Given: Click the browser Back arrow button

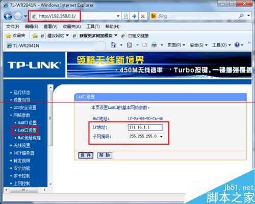Looking at the screenshot, I should click(x=8, y=16).
